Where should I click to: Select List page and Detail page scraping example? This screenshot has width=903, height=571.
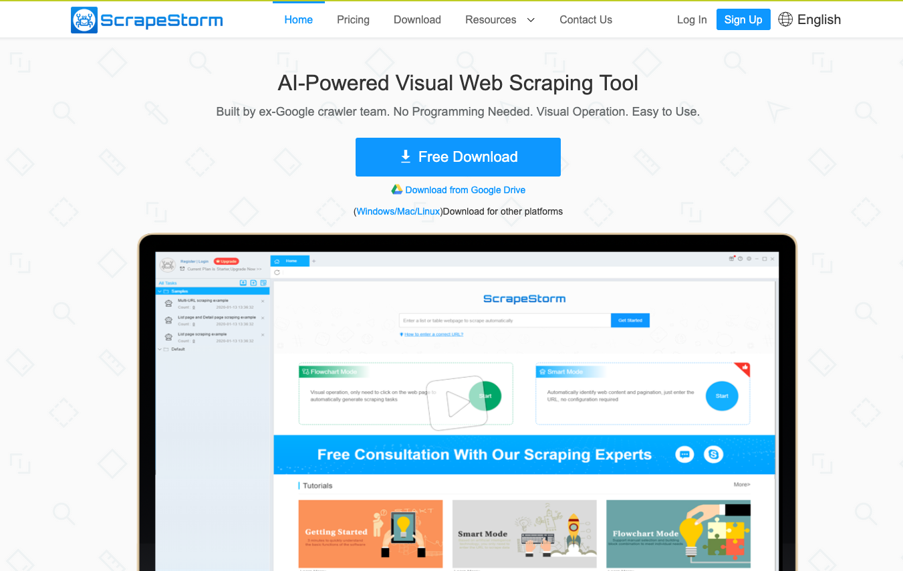click(217, 318)
